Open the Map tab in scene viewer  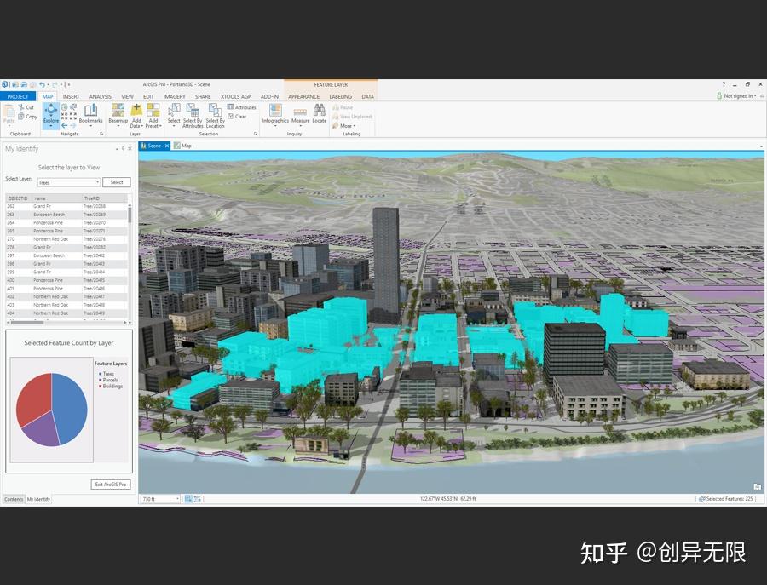click(186, 146)
